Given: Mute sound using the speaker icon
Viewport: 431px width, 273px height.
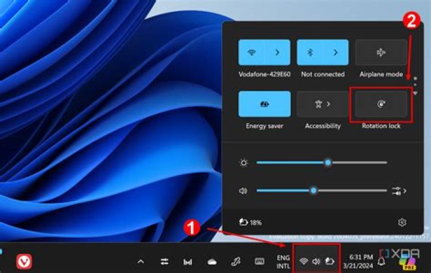Looking at the screenshot, I should (x=243, y=191).
